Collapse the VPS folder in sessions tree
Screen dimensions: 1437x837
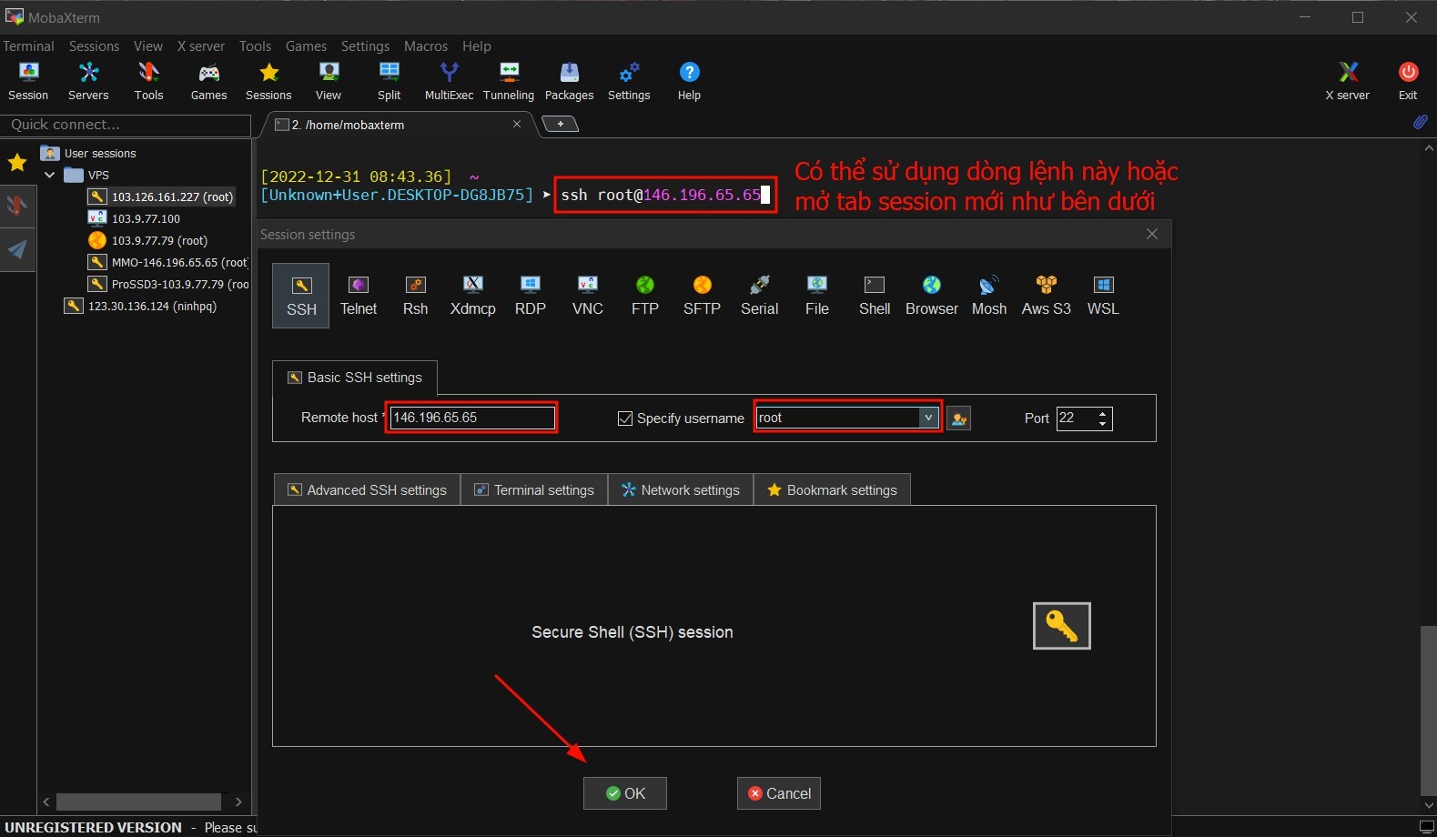50,175
